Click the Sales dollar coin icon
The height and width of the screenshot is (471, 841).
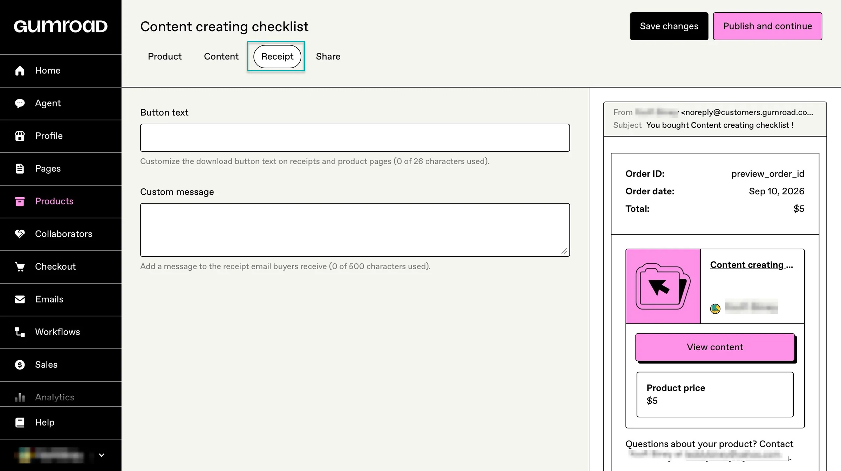pyautogui.click(x=20, y=365)
